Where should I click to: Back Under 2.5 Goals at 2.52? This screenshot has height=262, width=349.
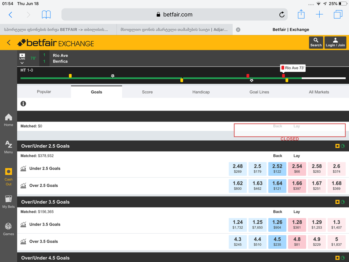[x=277, y=169]
